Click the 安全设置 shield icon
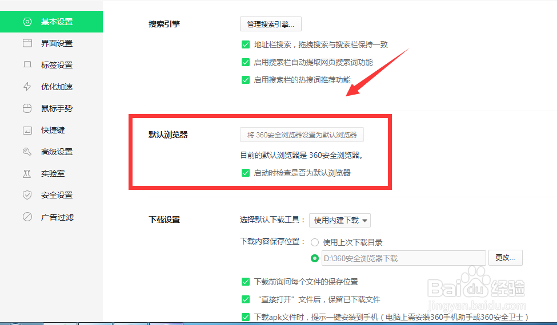This screenshot has width=557, height=325. click(27, 195)
